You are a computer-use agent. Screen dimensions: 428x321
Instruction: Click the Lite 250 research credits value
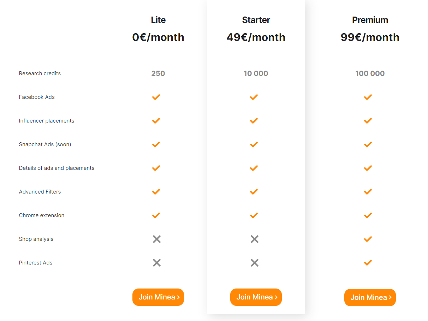pos(158,73)
